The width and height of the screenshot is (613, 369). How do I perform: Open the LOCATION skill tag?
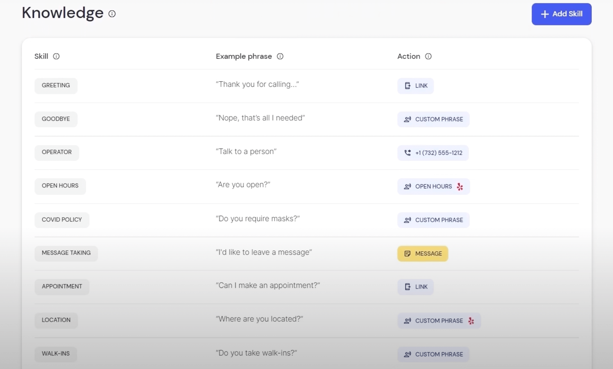(56, 320)
